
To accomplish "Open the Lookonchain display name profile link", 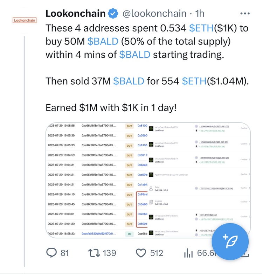I will tap(76, 14).
